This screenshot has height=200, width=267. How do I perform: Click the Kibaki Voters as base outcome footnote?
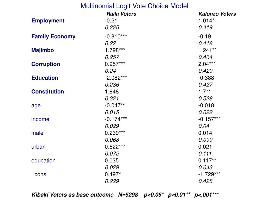click(x=72, y=195)
